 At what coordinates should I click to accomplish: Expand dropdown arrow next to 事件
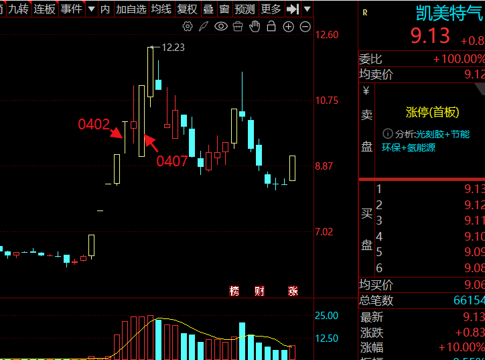point(91,9)
